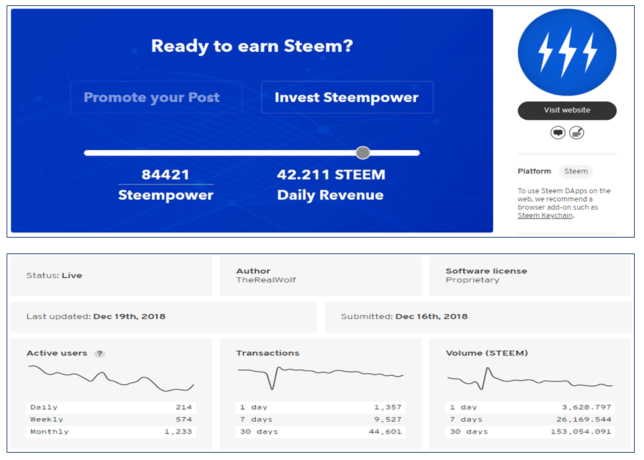
Task: Click the Steem Keychain link
Action: (545, 216)
